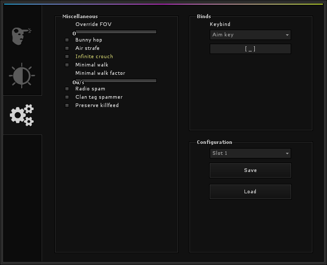Tick the Minimal walk checkbox
327x265 pixels.
[x=67, y=65]
